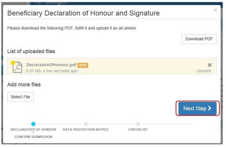Image resolution: width=226 pixels, height=148 pixels.
Task: Click the chevron arrow on Next Step
Action: [x=210, y=108]
